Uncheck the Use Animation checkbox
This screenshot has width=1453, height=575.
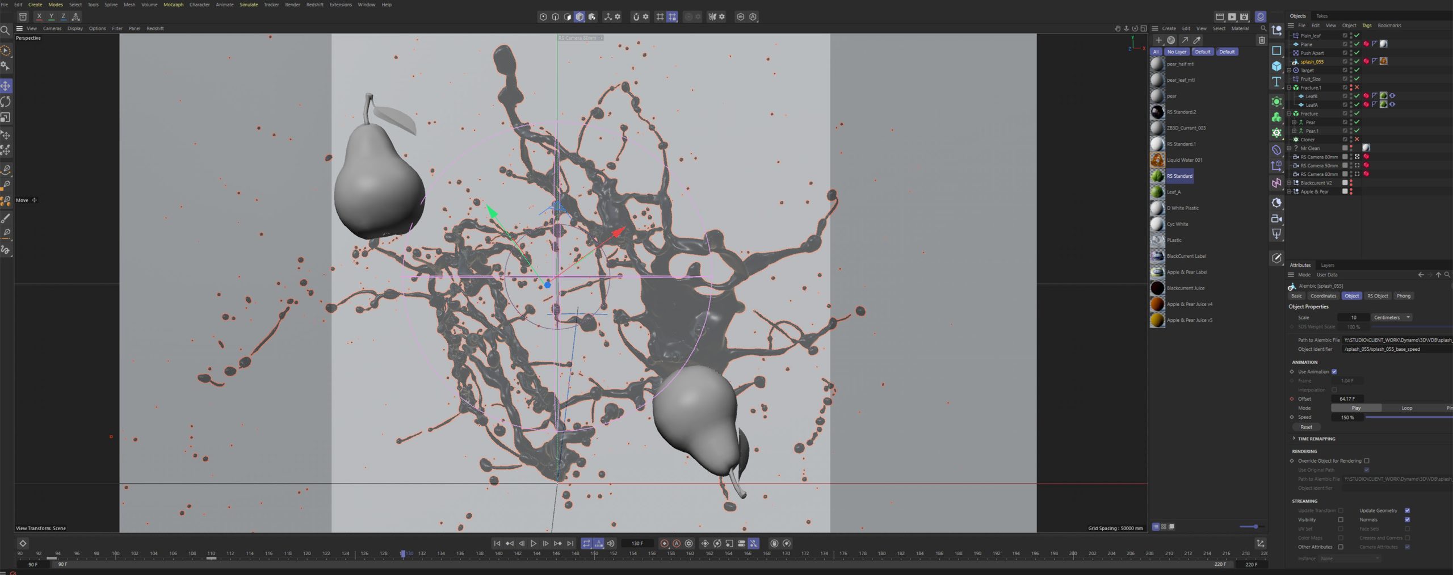pos(1334,372)
